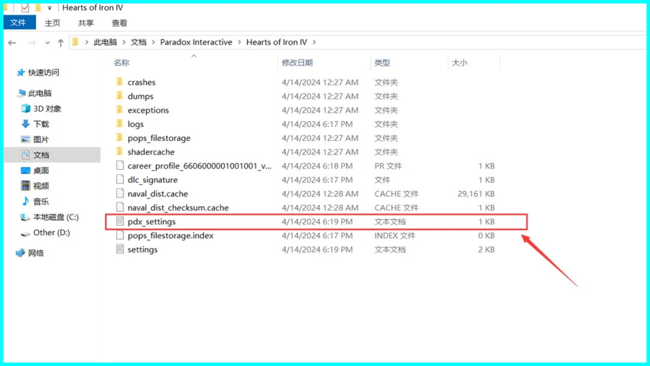The width and height of the screenshot is (650, 366).
Task: Click the Back navigation arrow
Action: pyautogui.click(x=13, y=43)
